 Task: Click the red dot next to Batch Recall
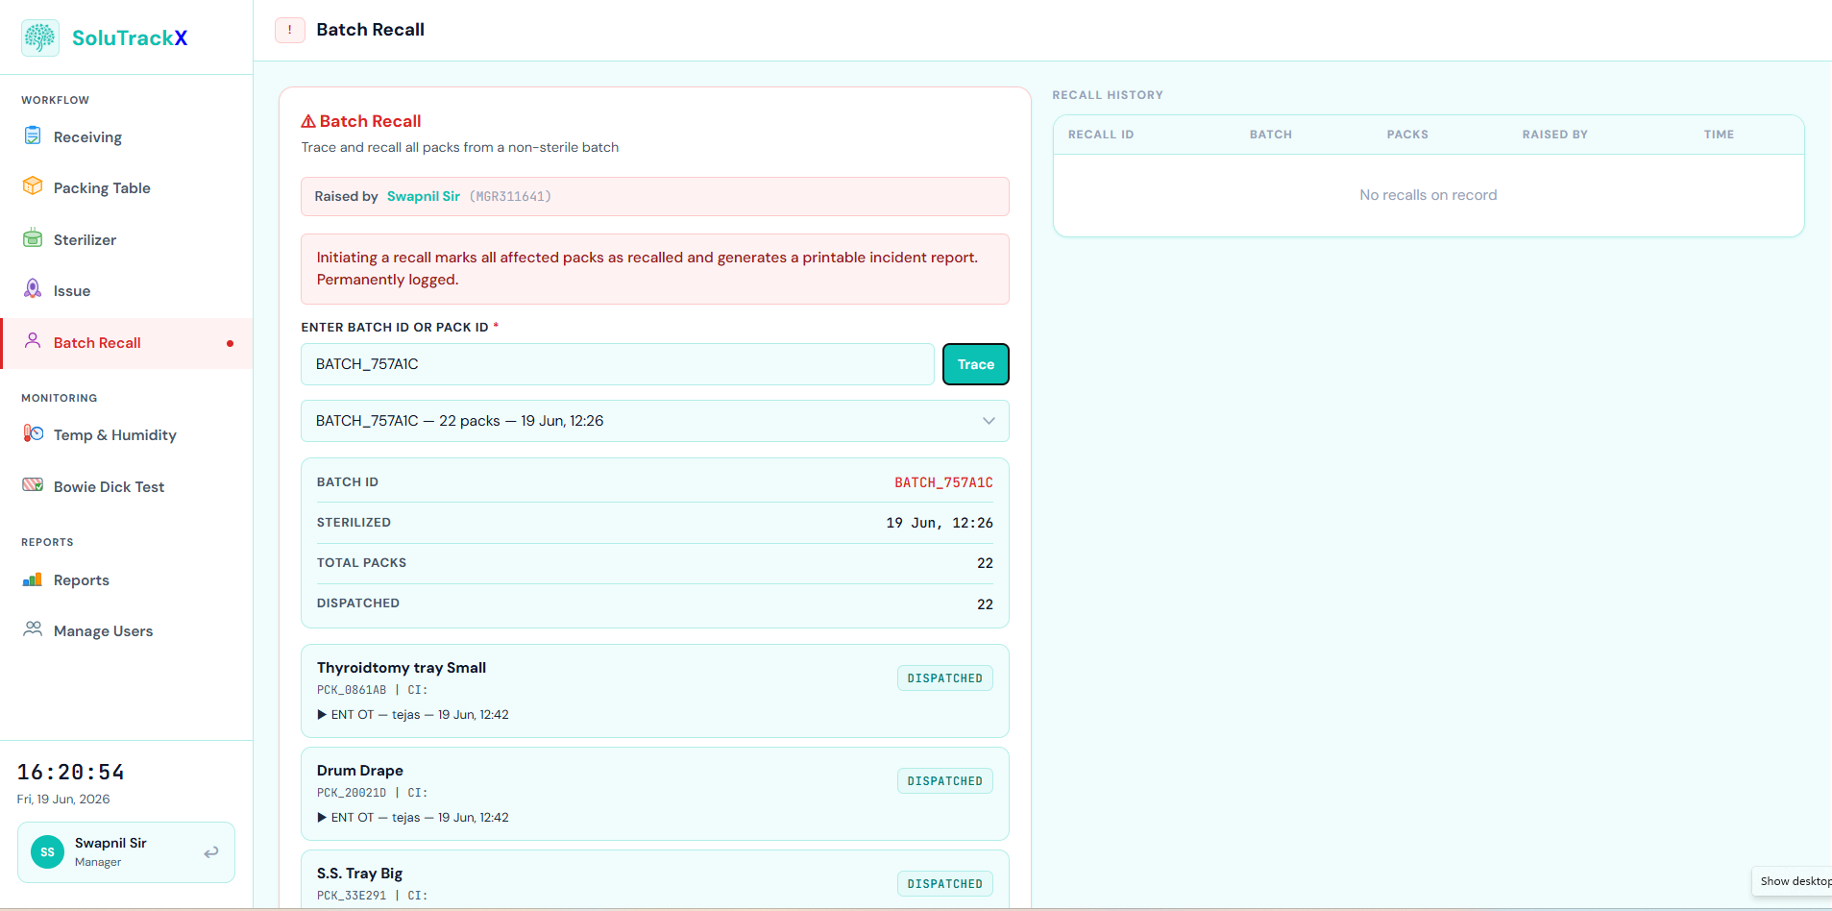tap(230, 343)
